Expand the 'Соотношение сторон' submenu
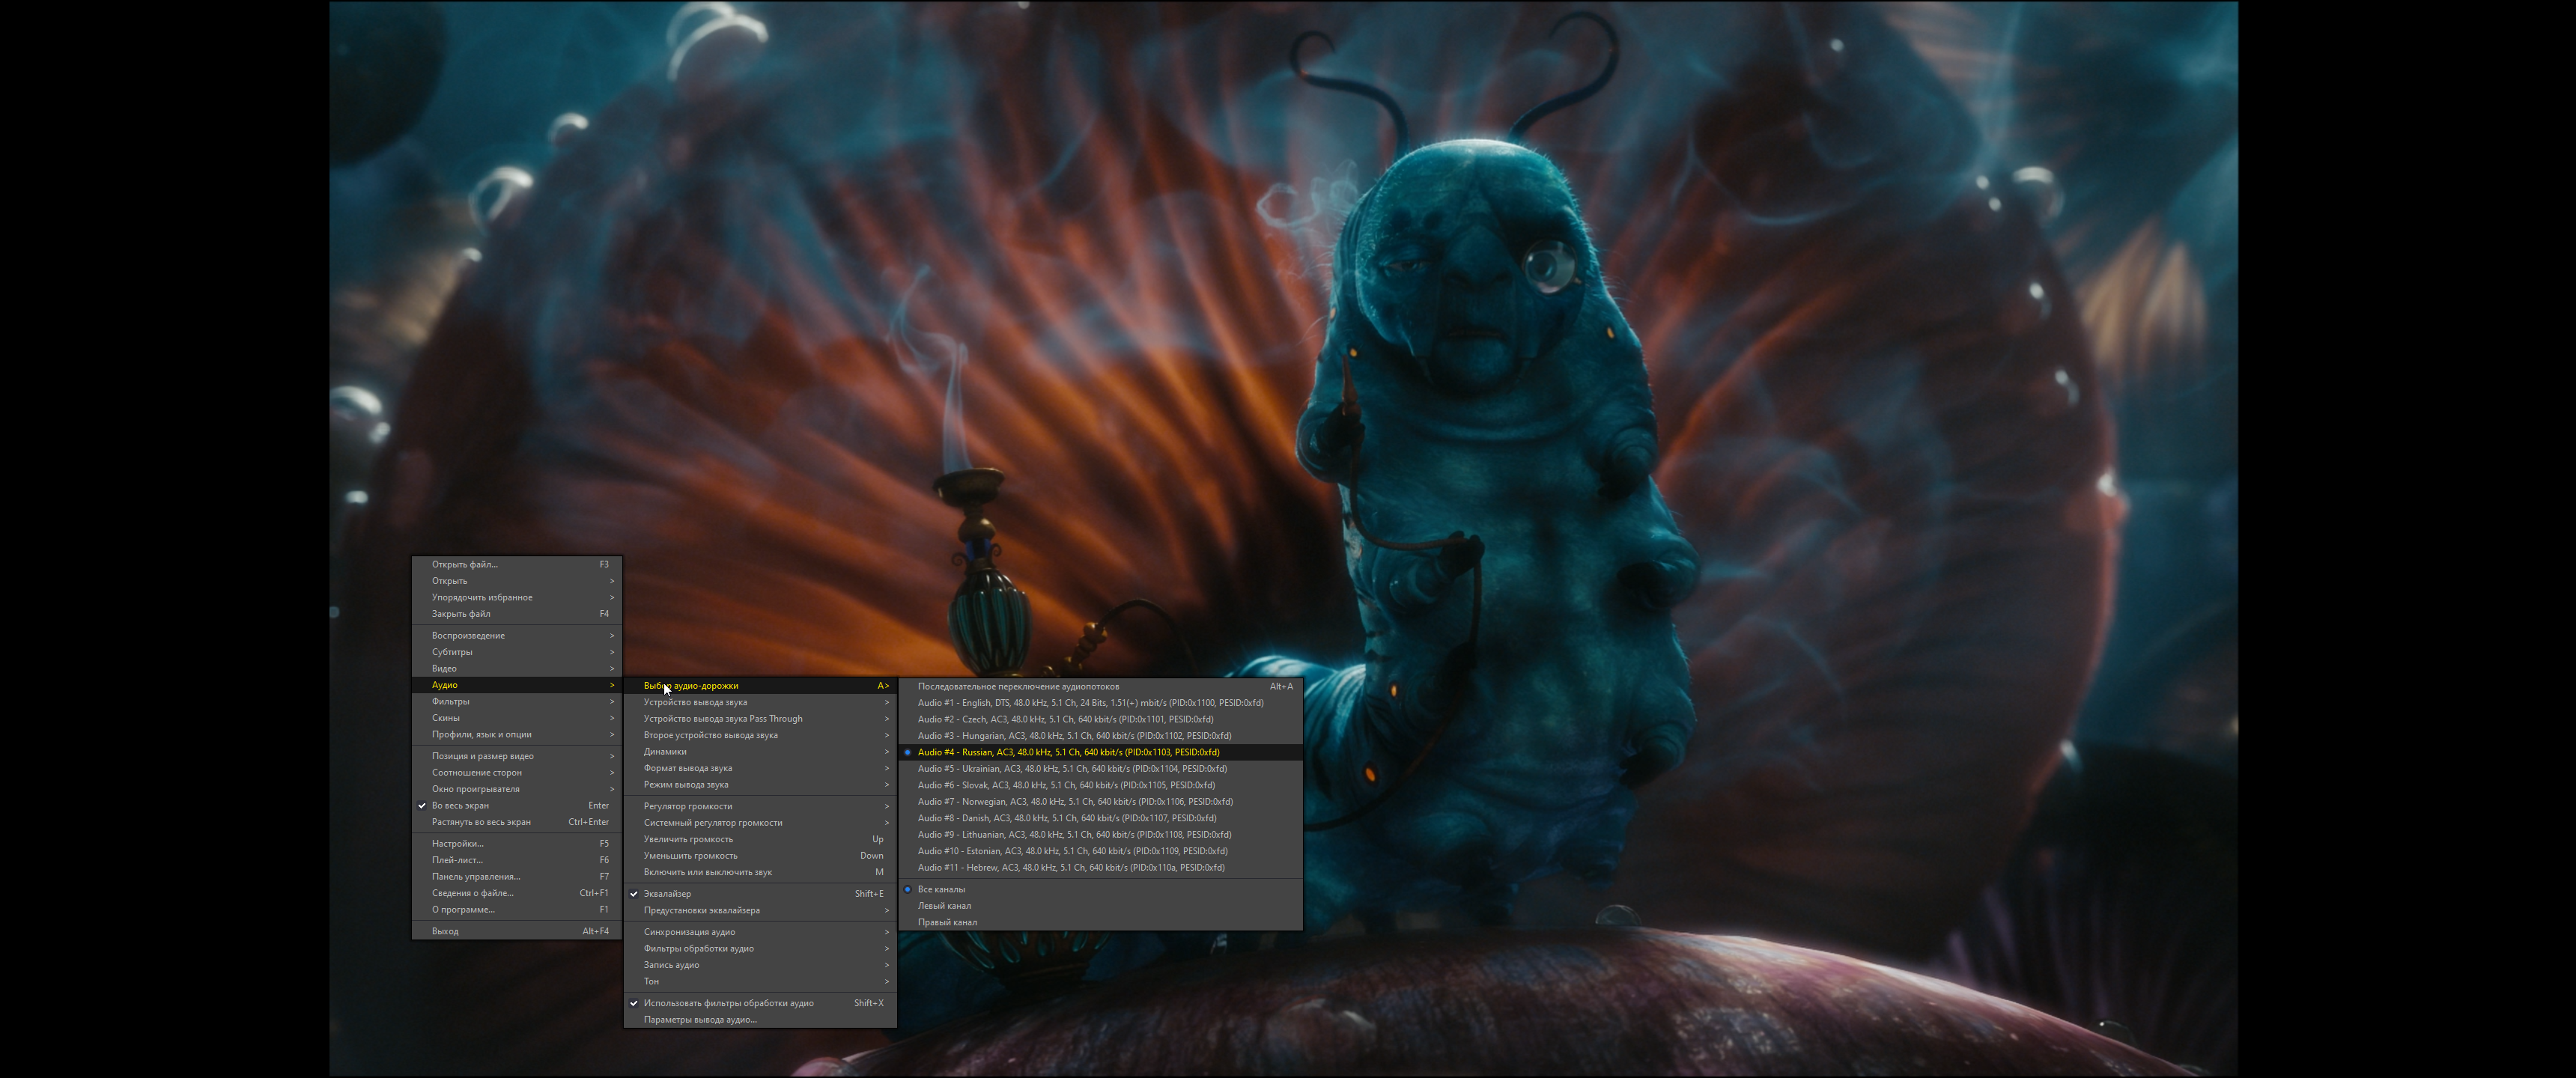 click(517, 772)
